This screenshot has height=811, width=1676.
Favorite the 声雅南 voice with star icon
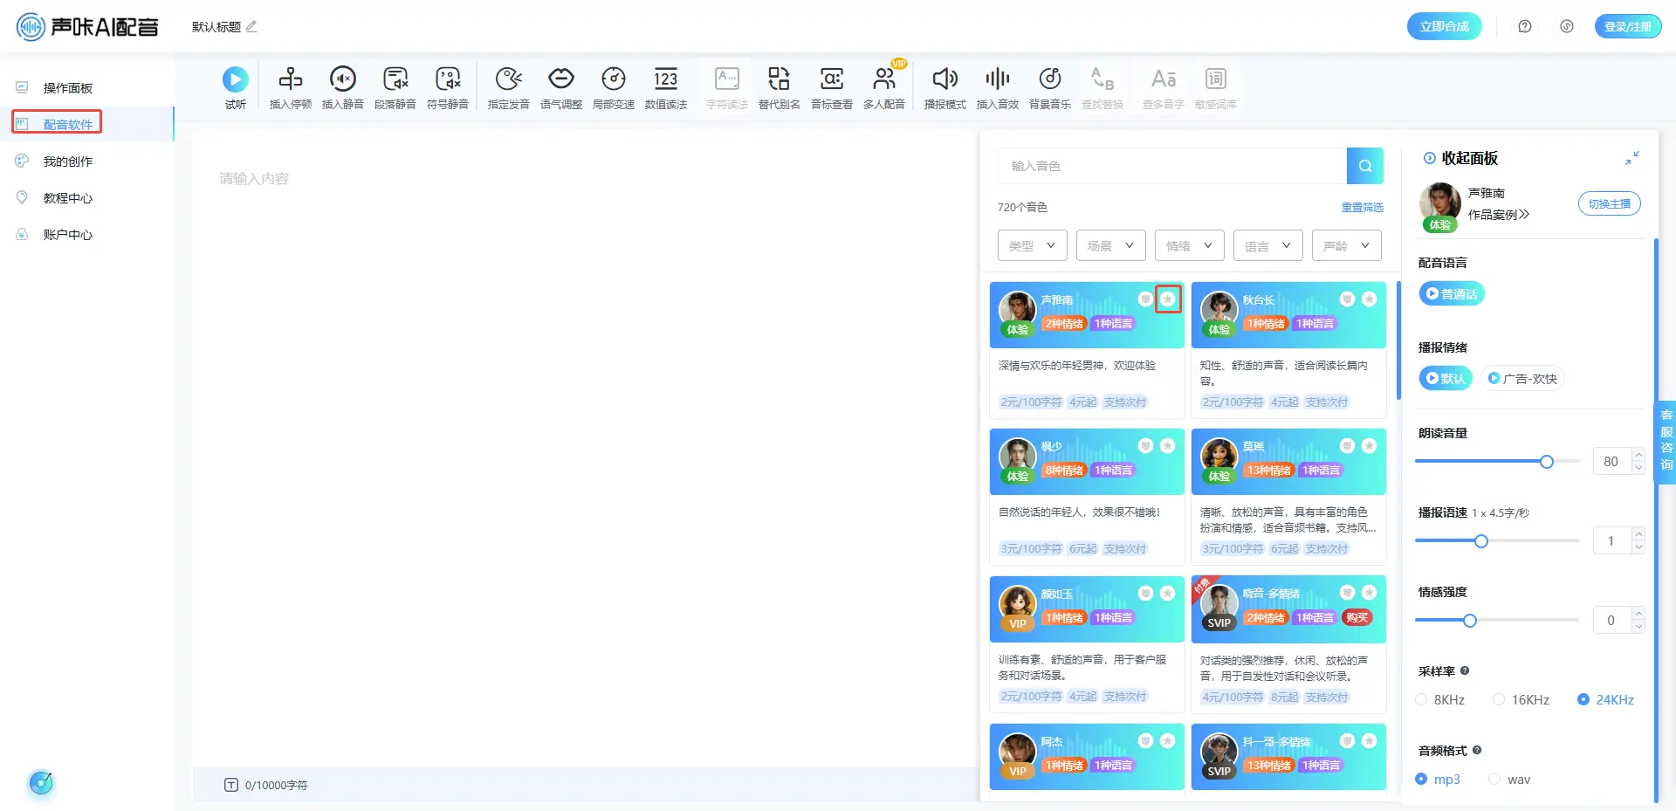click(1168, 299)
